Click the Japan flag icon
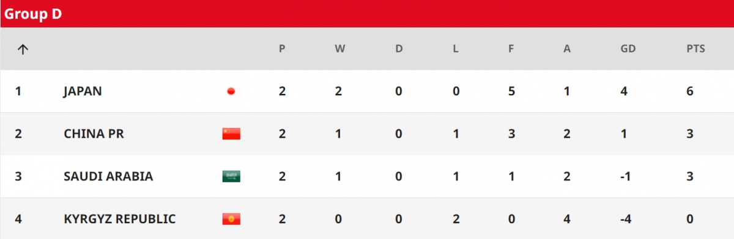Viewport: 734px width, 239px height. (231, 91)
